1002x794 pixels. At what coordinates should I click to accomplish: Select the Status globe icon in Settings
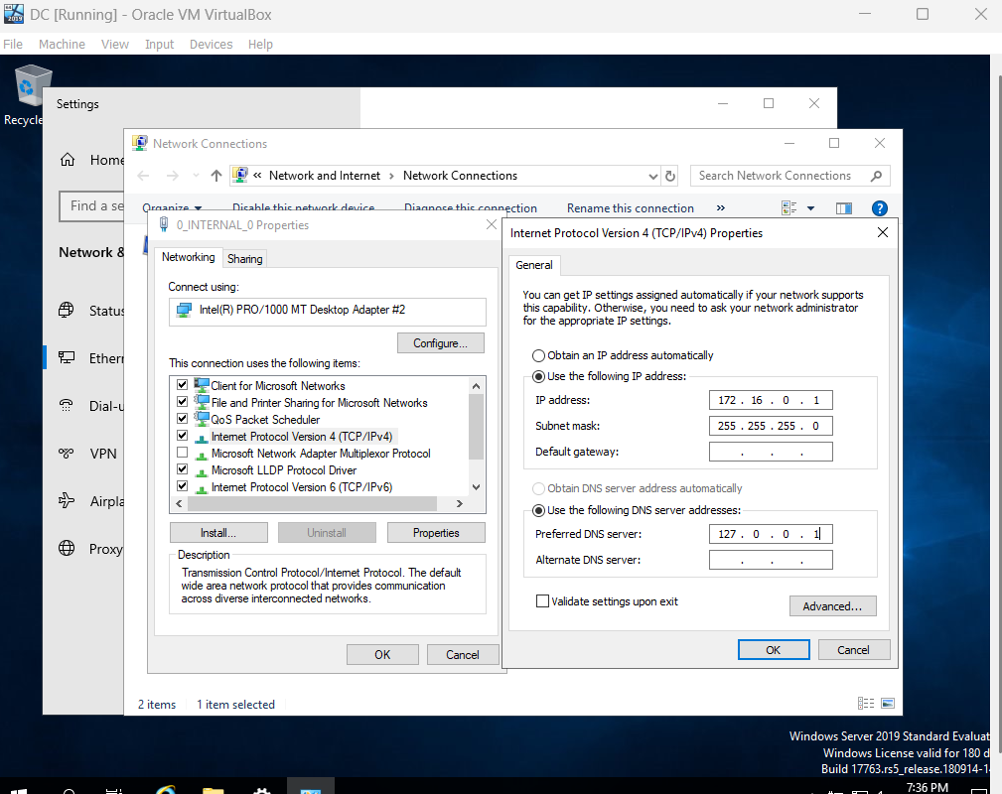(x=67, y=311)
